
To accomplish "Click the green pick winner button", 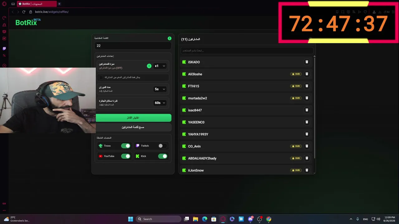I will (x=133, y=118).
